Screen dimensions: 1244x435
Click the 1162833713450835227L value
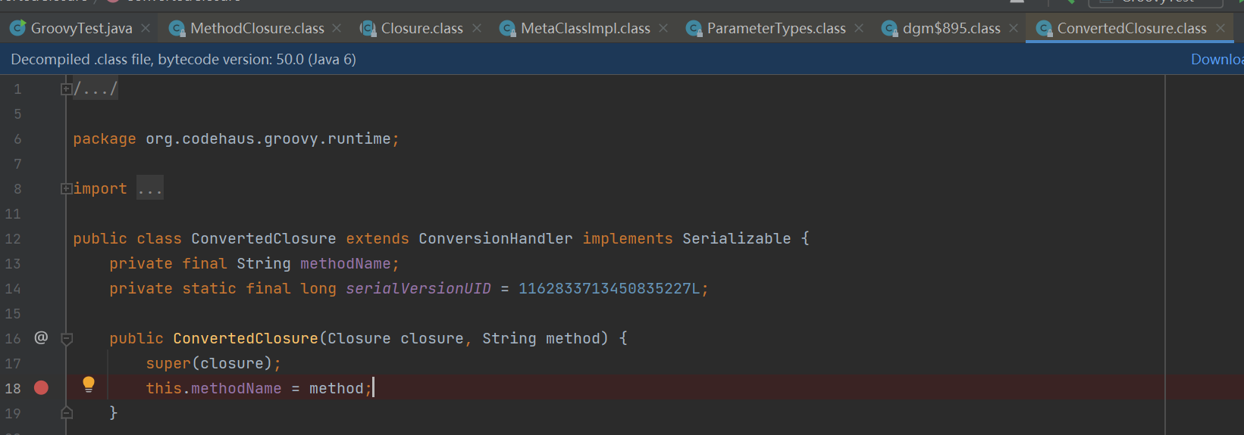pos(609,288)
